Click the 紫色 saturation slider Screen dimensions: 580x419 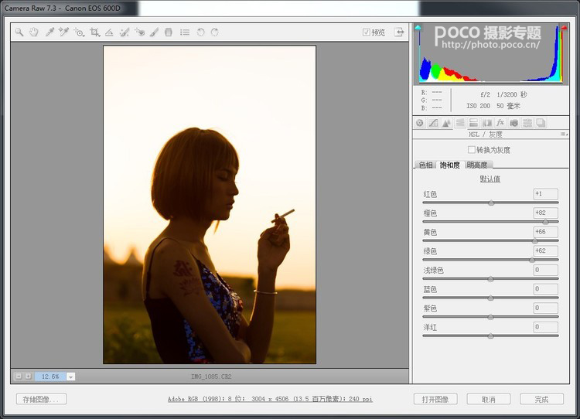pos(490,317)
